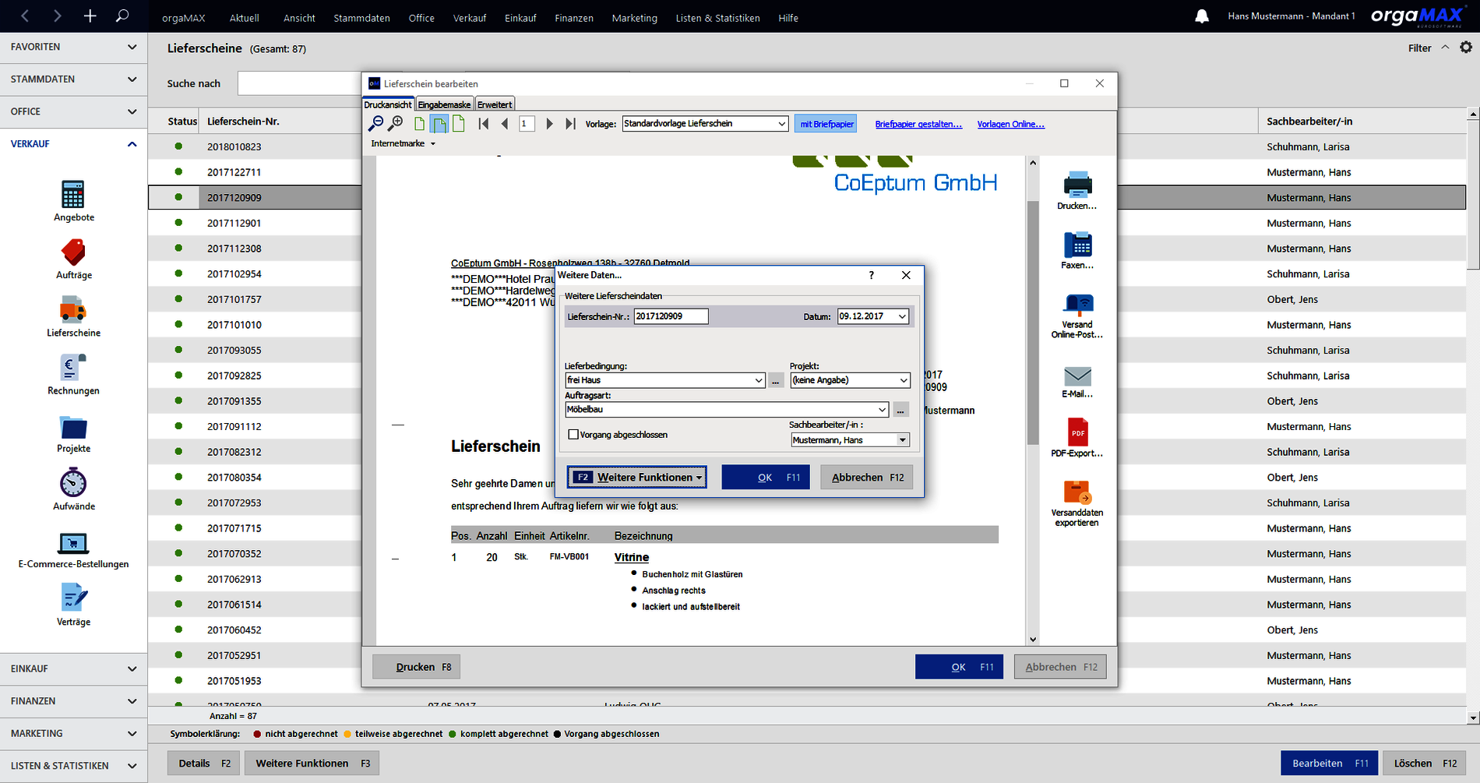
Task: Click the E-Mail envelope icon
Action: point(1077,376)
